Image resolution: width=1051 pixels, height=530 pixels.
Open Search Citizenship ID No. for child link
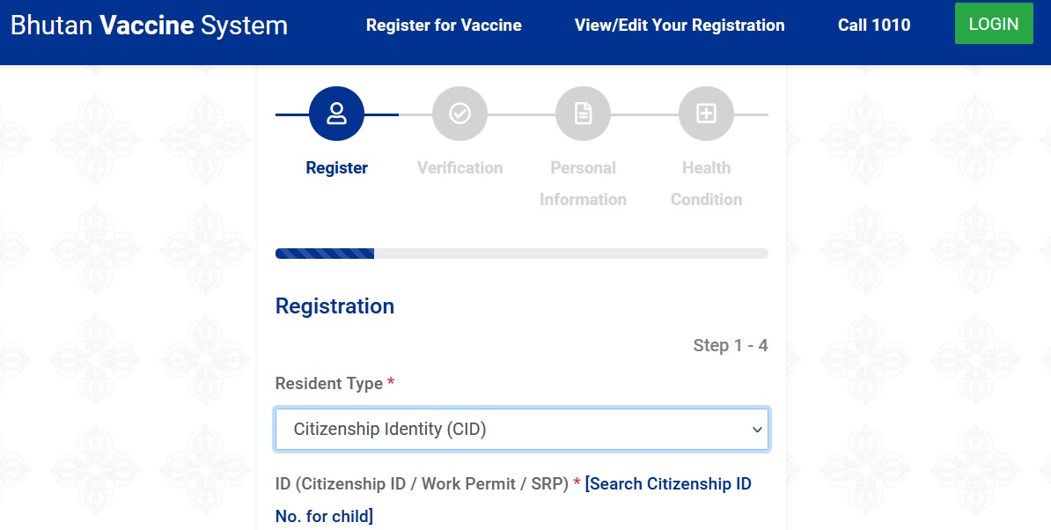[x=667, y=484]
